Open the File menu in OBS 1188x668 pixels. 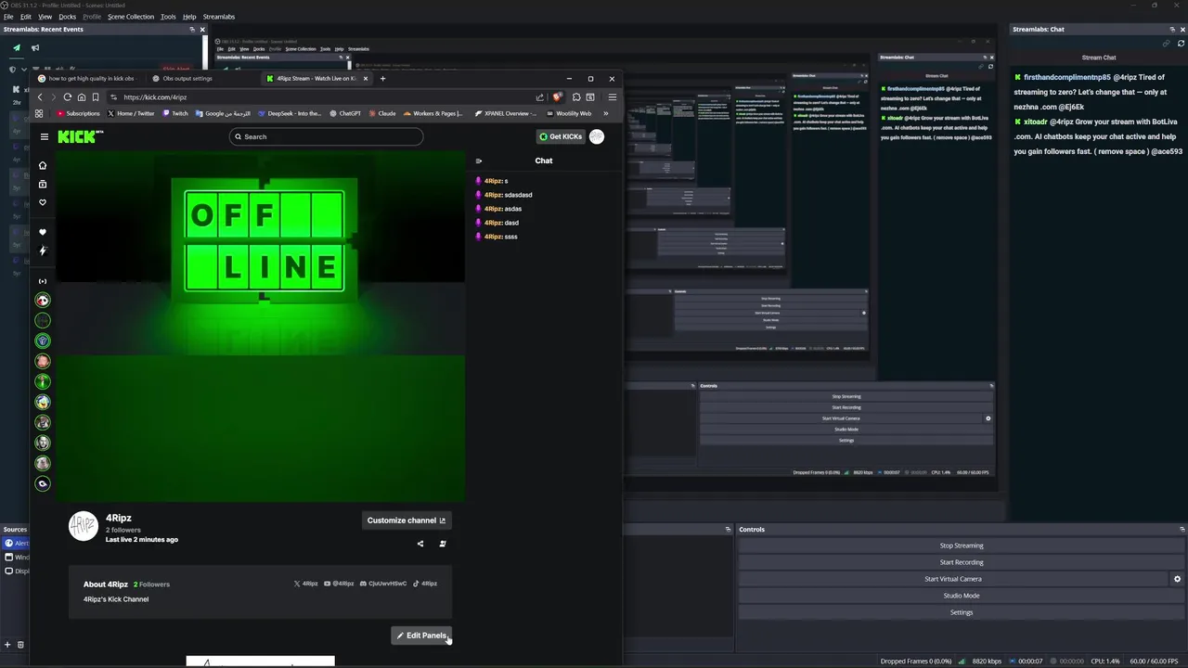[x=8, y=17]
